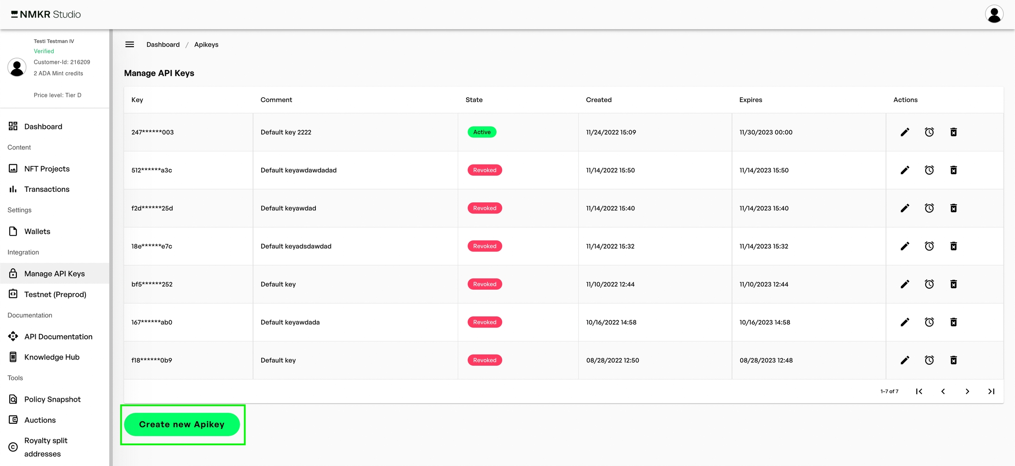Jump to the first table page
Image resolution: width=1015 pixels, height=466 pixels.
[919, 391]
